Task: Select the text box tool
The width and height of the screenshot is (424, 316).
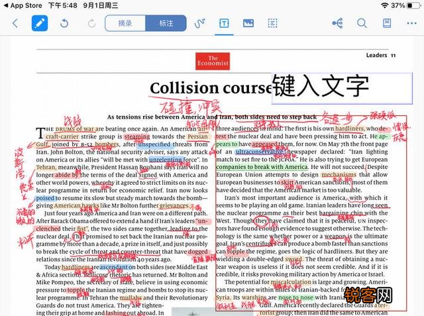Action: click(224, 23)
